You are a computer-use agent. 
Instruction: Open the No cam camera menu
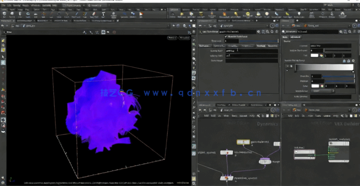point(184,38)
